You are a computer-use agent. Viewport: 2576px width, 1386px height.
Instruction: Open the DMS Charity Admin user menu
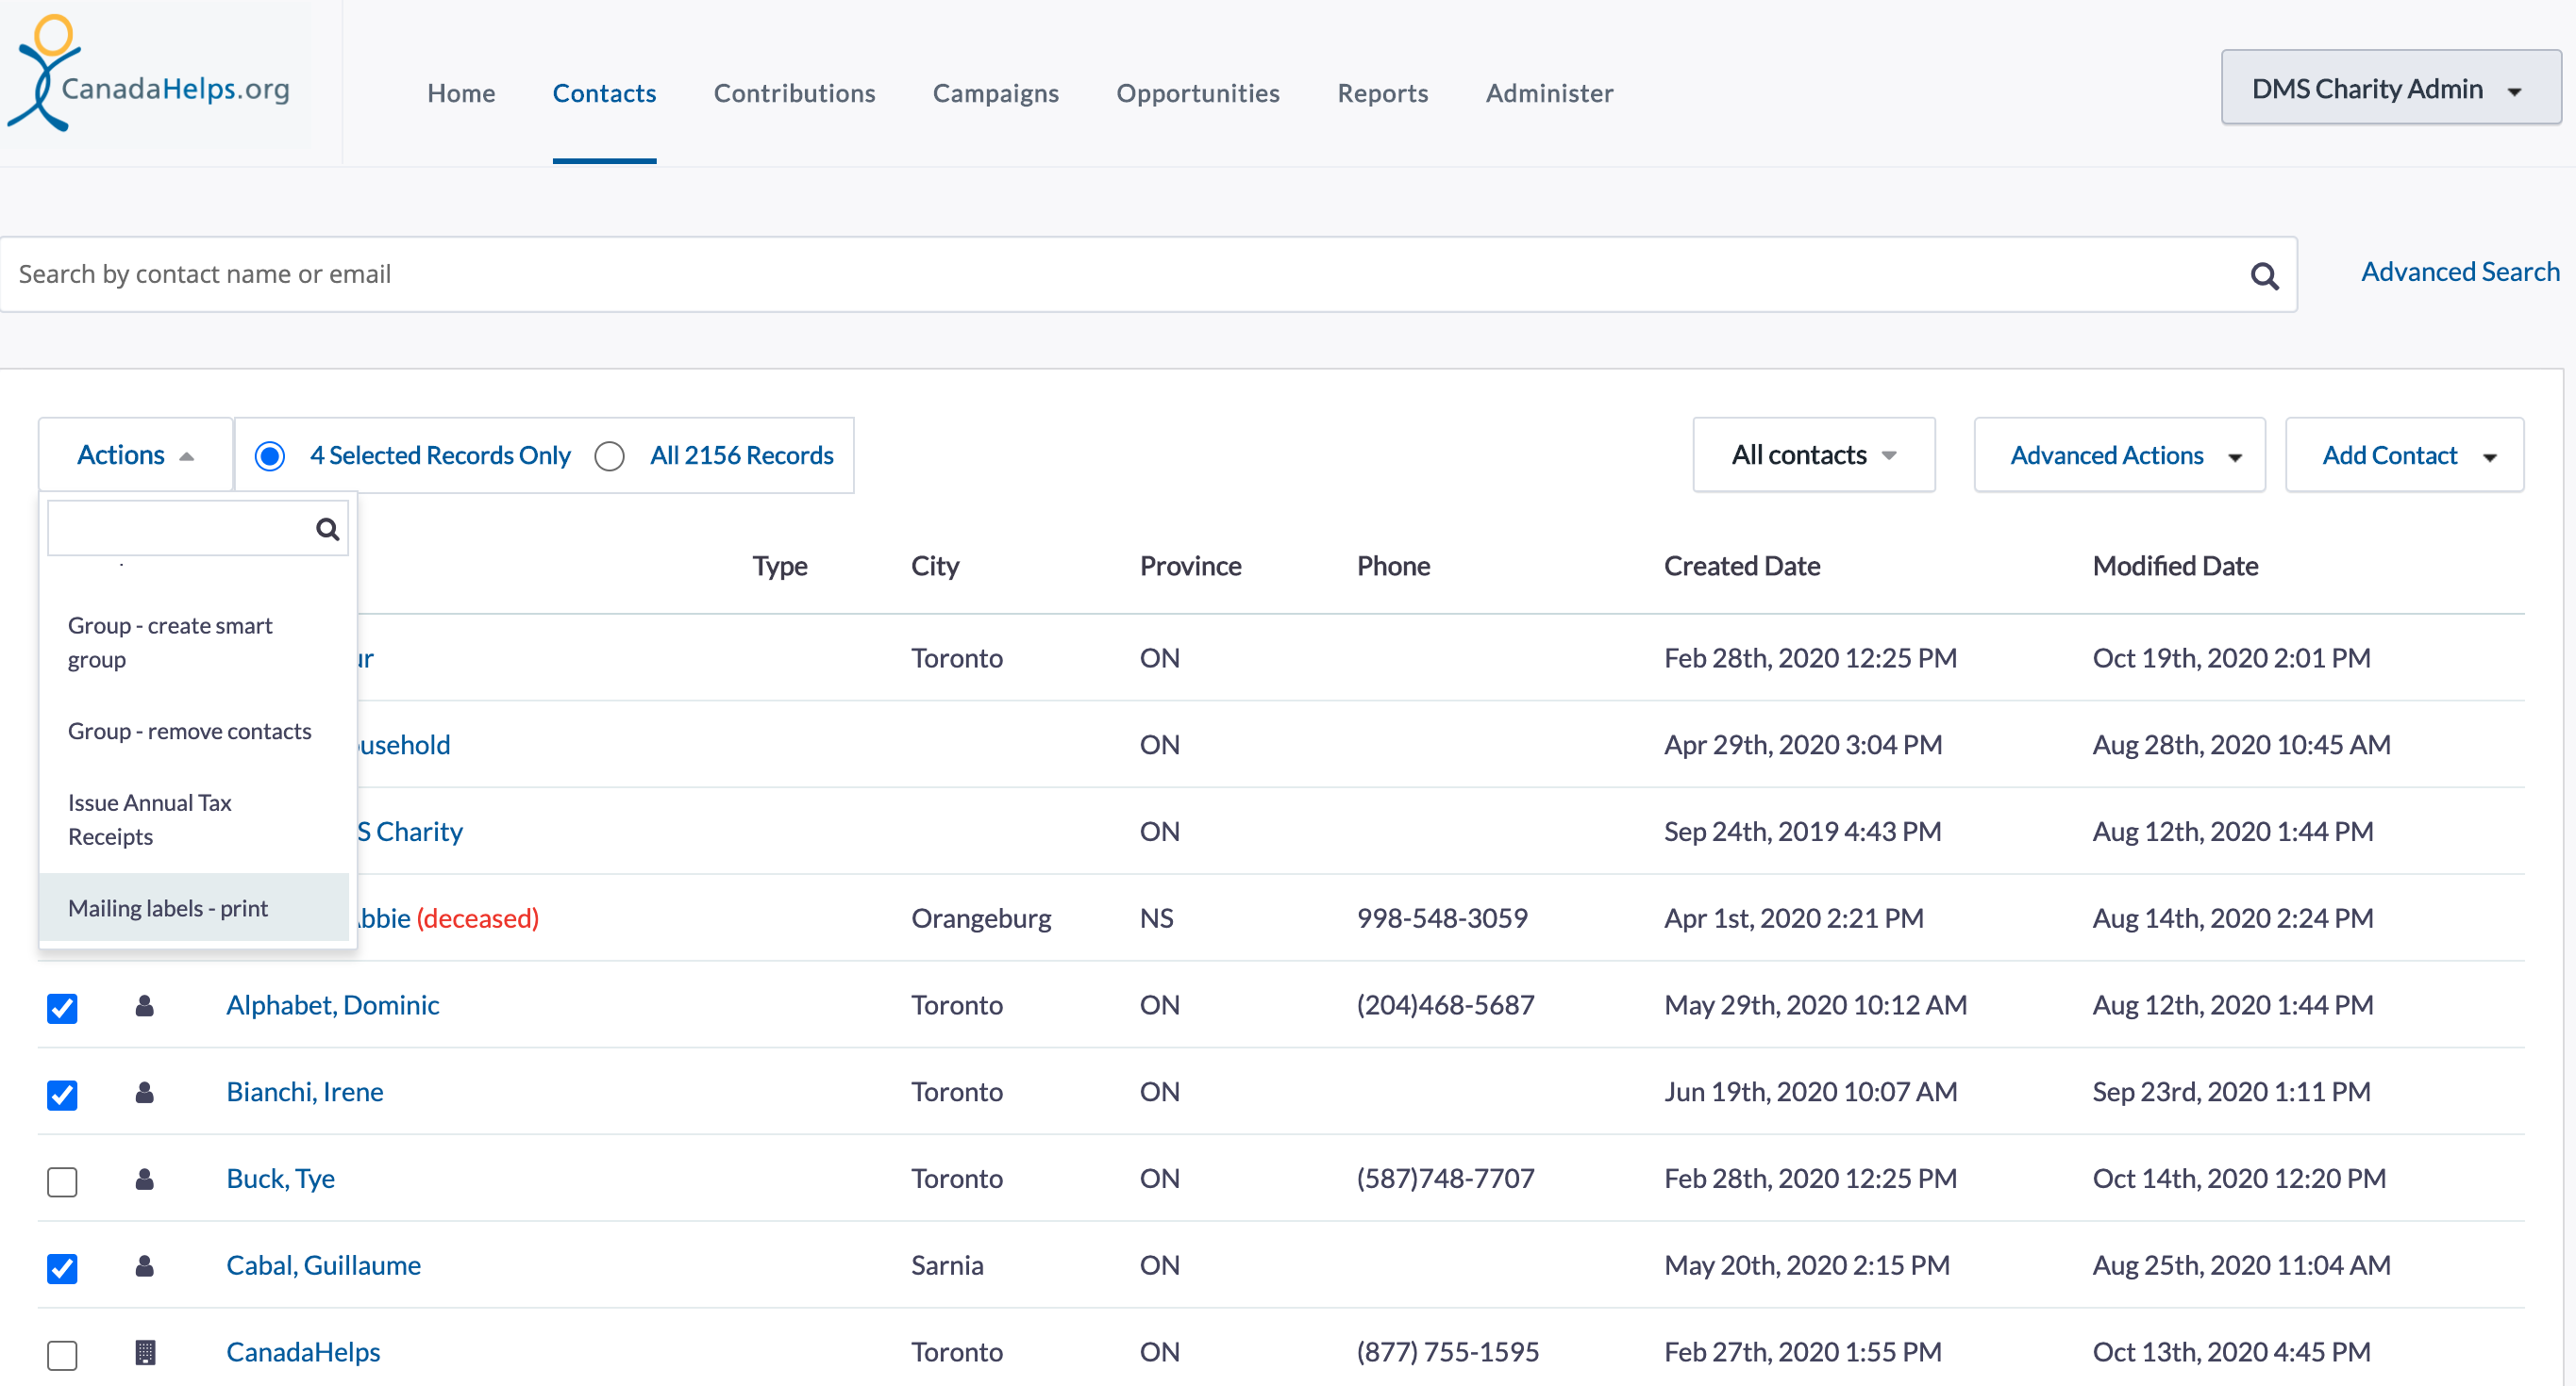[x=2390, y=88]
